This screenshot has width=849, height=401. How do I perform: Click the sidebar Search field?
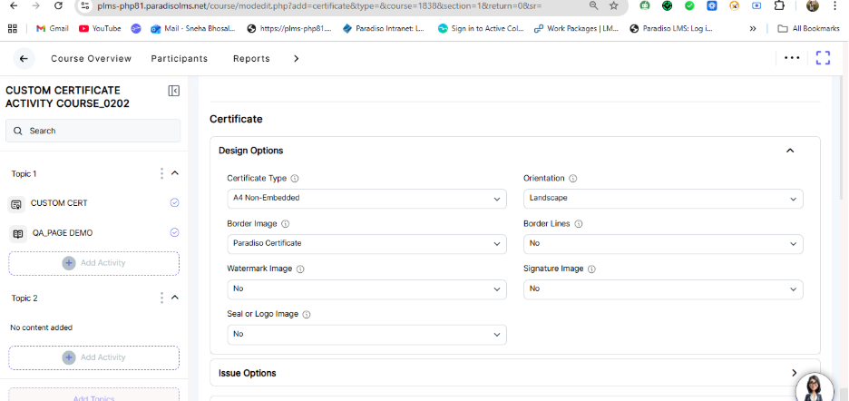point(94,131)
